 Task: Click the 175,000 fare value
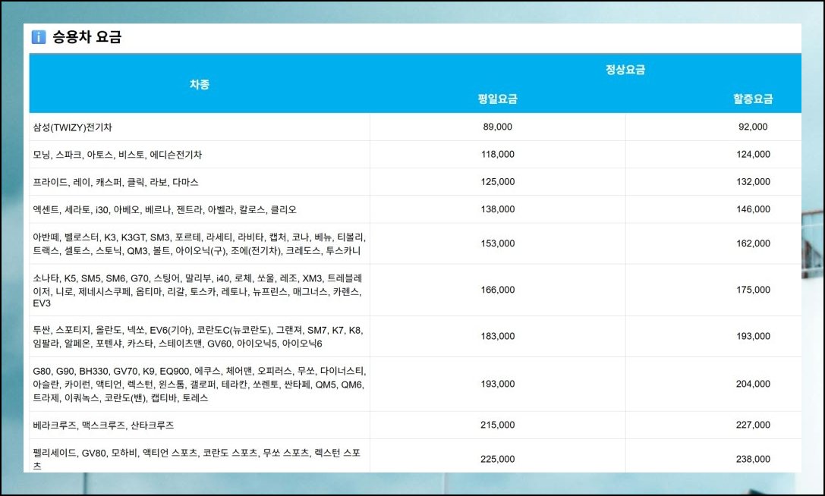[x=753, y=290]
